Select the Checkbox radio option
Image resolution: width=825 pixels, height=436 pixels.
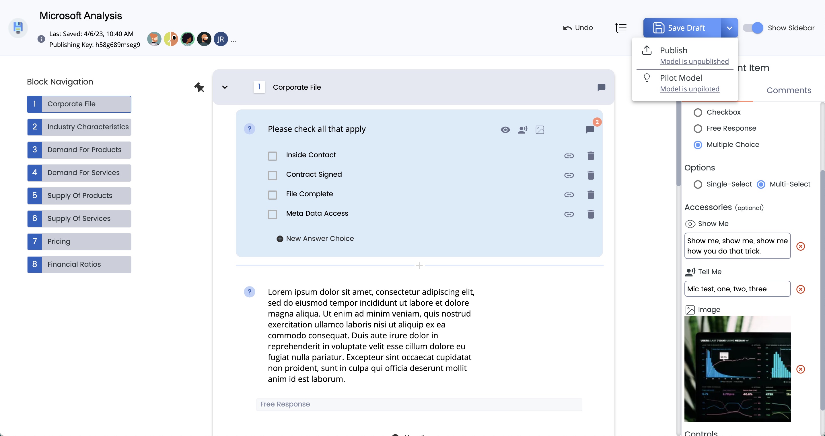coord(698,113)
